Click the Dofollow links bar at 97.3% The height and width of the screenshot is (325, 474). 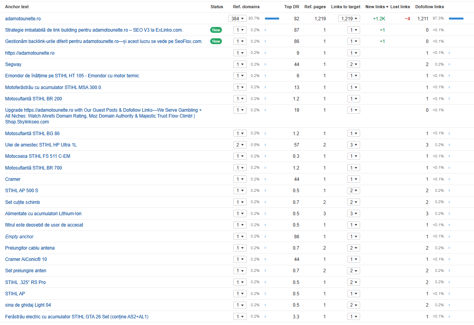(456, 18)
